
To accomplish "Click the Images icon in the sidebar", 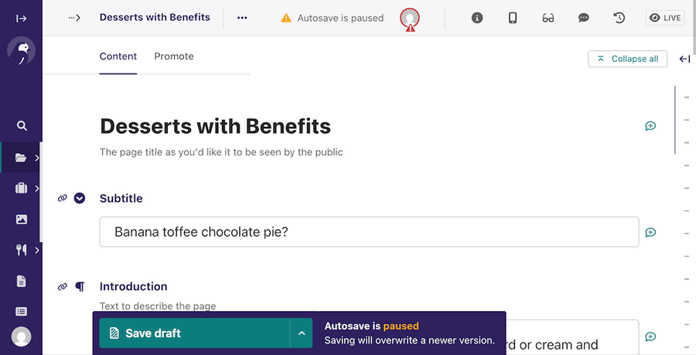I will (22, 219).
